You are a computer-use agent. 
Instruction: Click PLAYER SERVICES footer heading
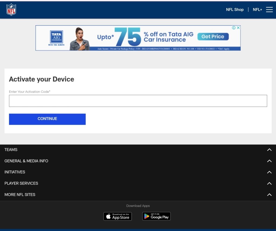pos(21,183)
